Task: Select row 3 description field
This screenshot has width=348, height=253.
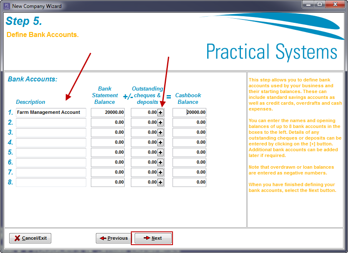Action: [51, 133]
